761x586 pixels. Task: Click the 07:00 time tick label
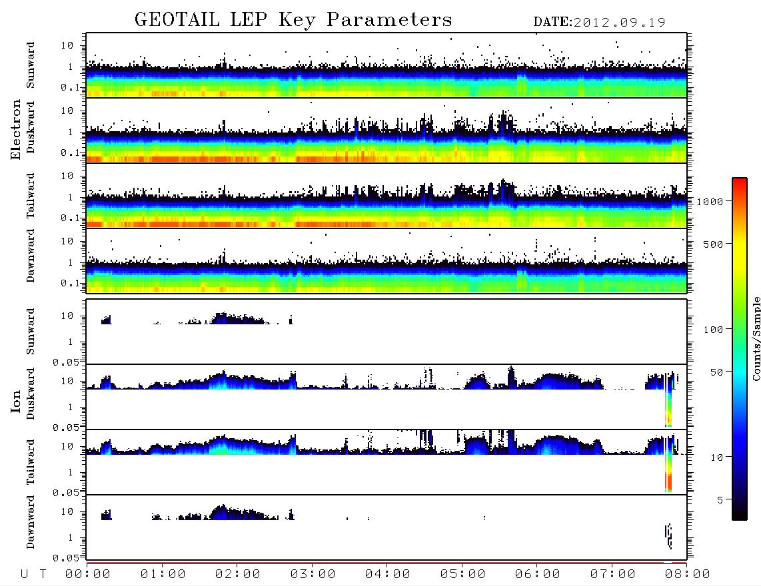point(612,575)
